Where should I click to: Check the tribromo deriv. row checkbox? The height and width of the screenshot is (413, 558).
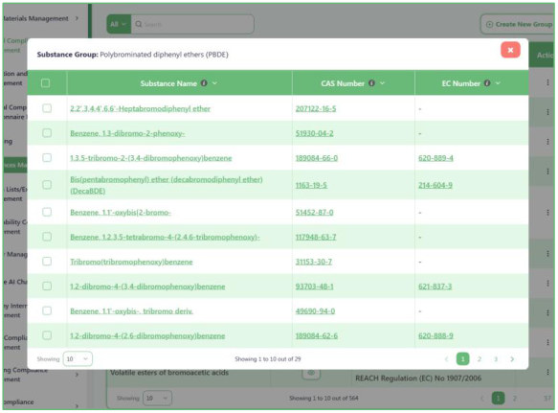(x=47, y=310)
